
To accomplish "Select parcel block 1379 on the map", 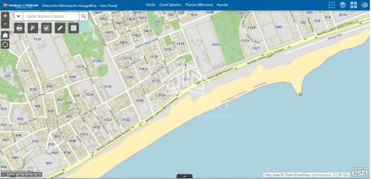I will click(x=127, y=58).
